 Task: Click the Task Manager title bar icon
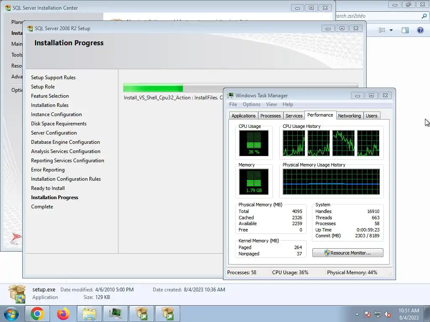(x=231, y=95)
